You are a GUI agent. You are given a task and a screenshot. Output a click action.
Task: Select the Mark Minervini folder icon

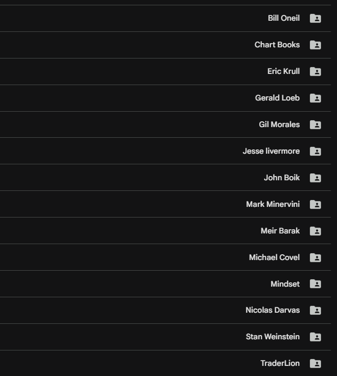315,204
